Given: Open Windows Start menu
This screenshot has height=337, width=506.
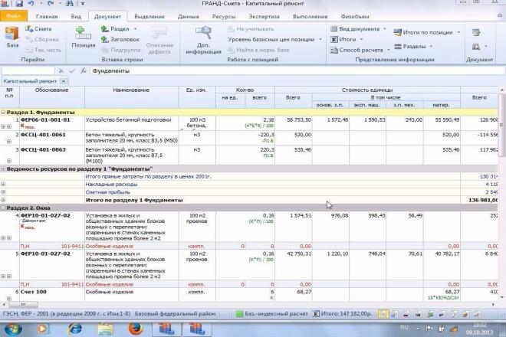Looking at the screenshot, I should click(13, 329).
